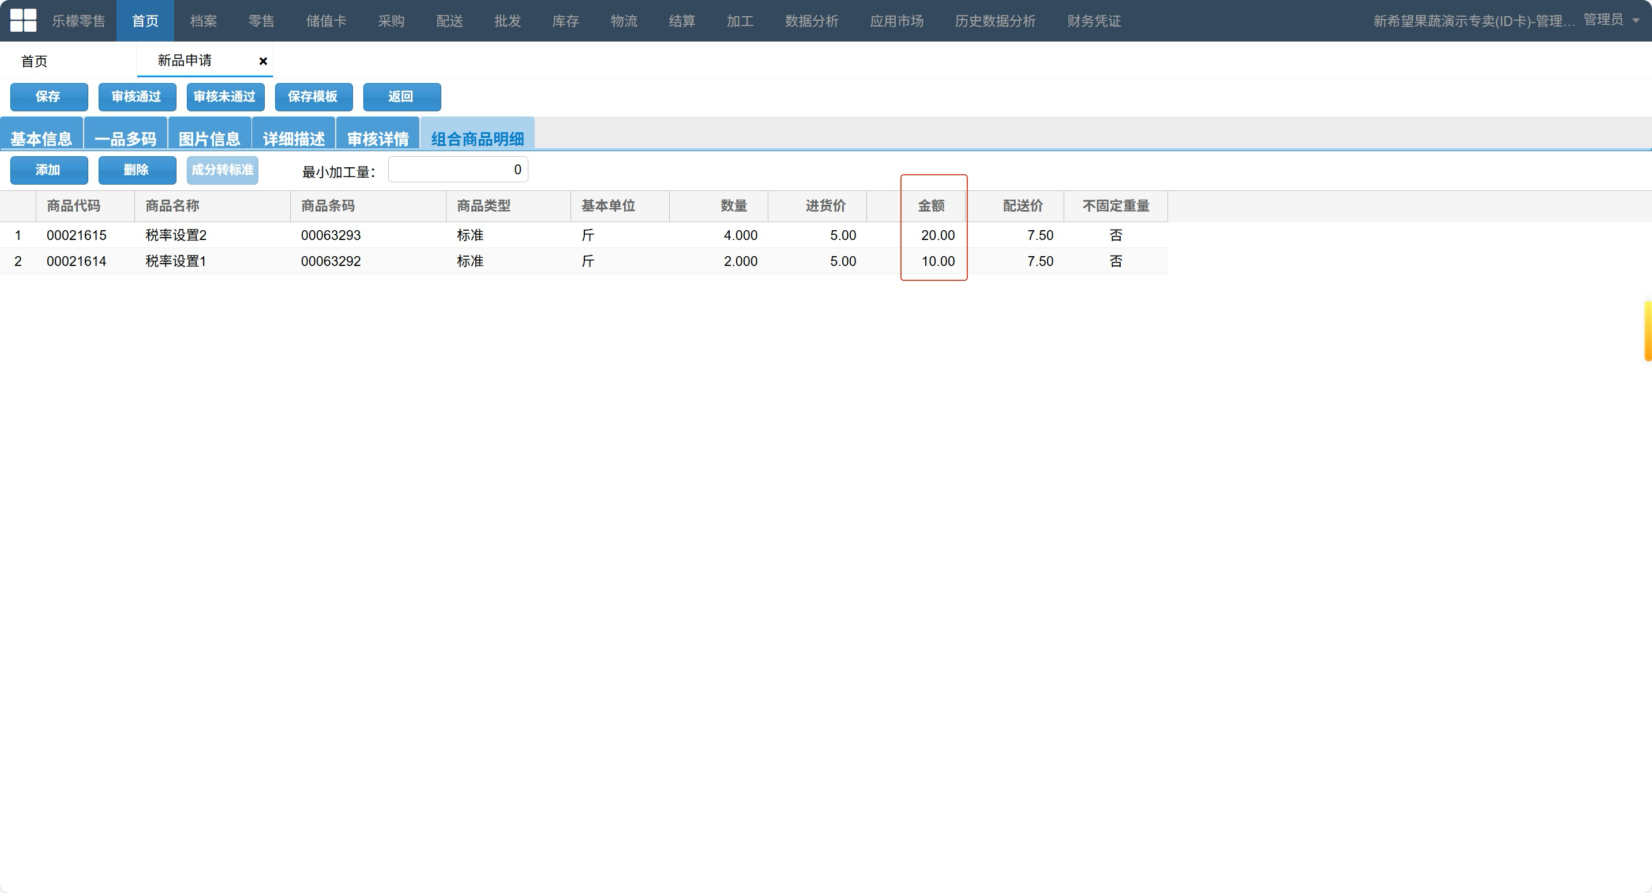This screenshot has width=1652, height=893.
Task: Open the 加工 menu
Action: point(740,21)
